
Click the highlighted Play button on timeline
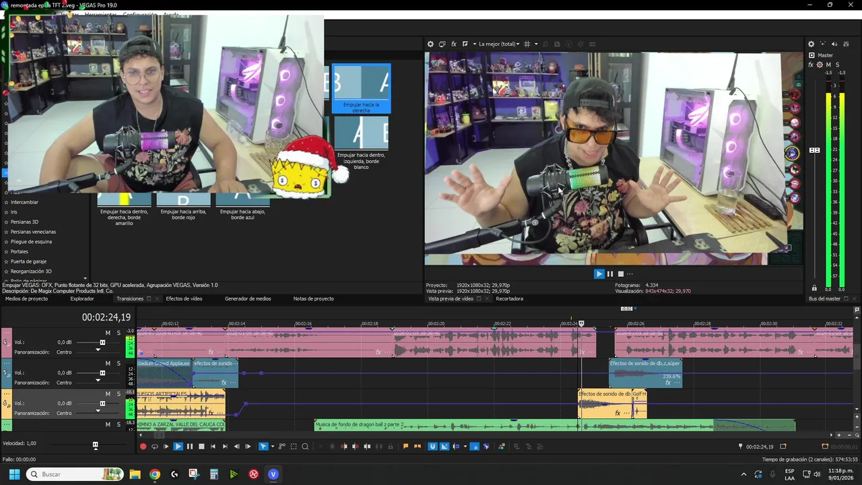coord(178,446)
